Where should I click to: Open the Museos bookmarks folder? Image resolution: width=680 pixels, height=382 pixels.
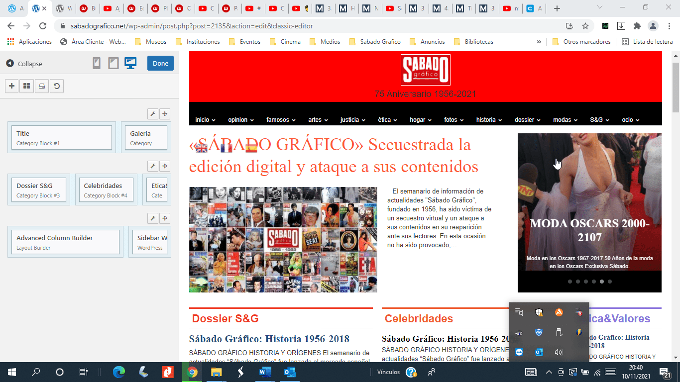click(x=150, y=42)
